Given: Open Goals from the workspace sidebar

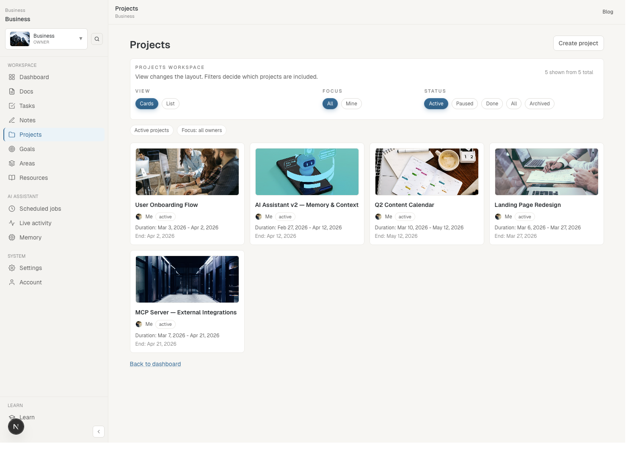Looking at the screenshot, I should (x=13, y=149).
